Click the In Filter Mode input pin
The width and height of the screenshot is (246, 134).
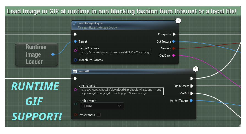76,104
